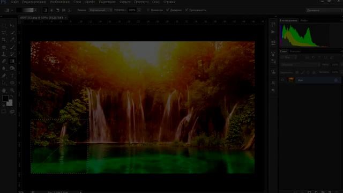Switch to the Инфо tab
Screen dimensions: 343x193
tap(304, 20)
